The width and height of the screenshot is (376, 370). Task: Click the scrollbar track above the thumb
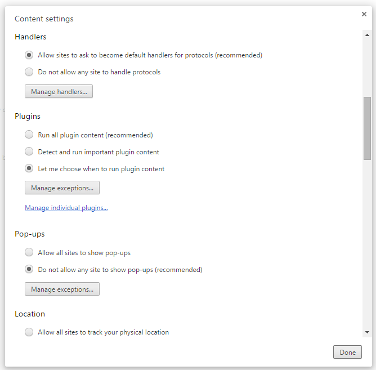(x=367, y=68)
